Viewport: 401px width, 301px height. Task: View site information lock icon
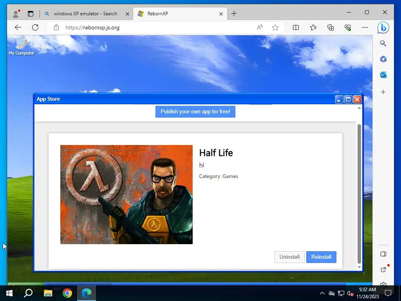click(56, 27)
